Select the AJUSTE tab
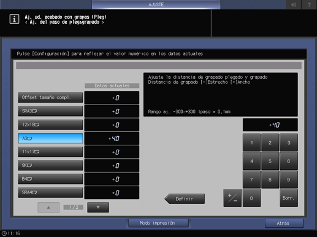 pos(156,4)
